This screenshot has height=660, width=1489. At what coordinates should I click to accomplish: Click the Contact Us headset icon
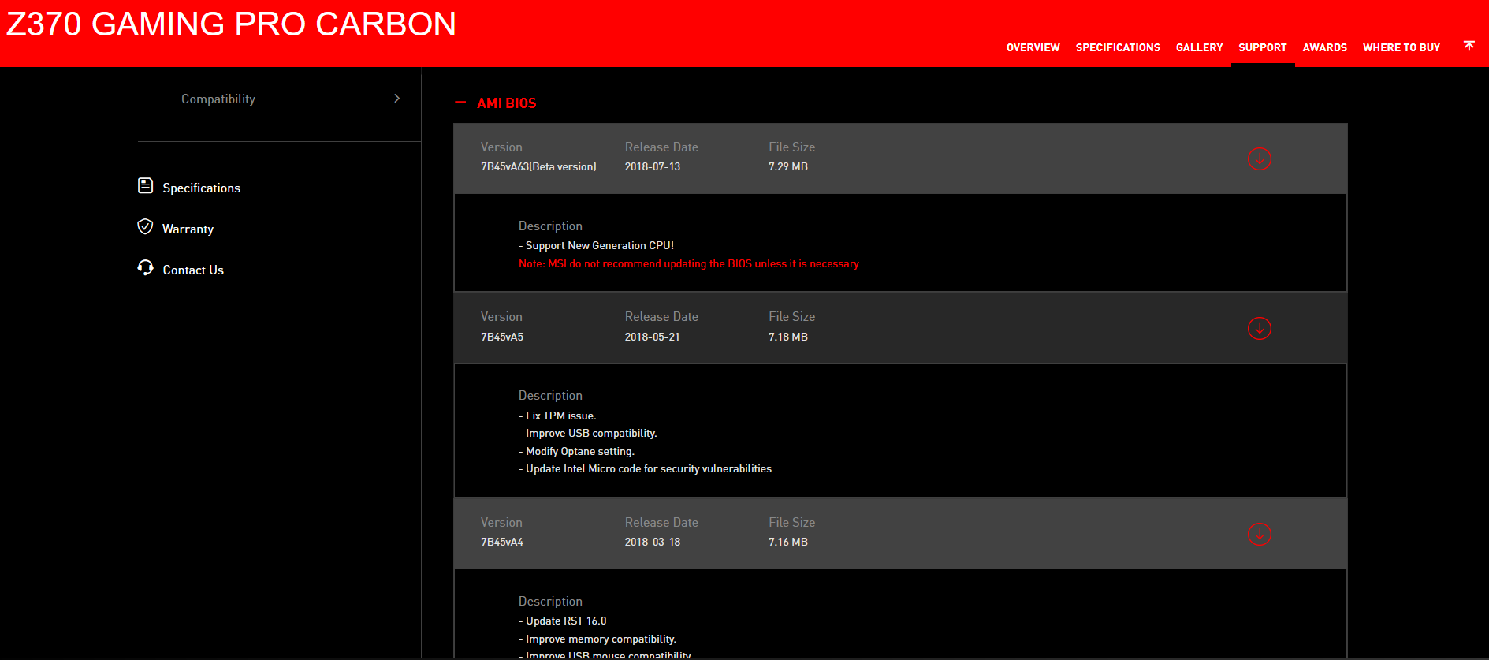[145, 268]
